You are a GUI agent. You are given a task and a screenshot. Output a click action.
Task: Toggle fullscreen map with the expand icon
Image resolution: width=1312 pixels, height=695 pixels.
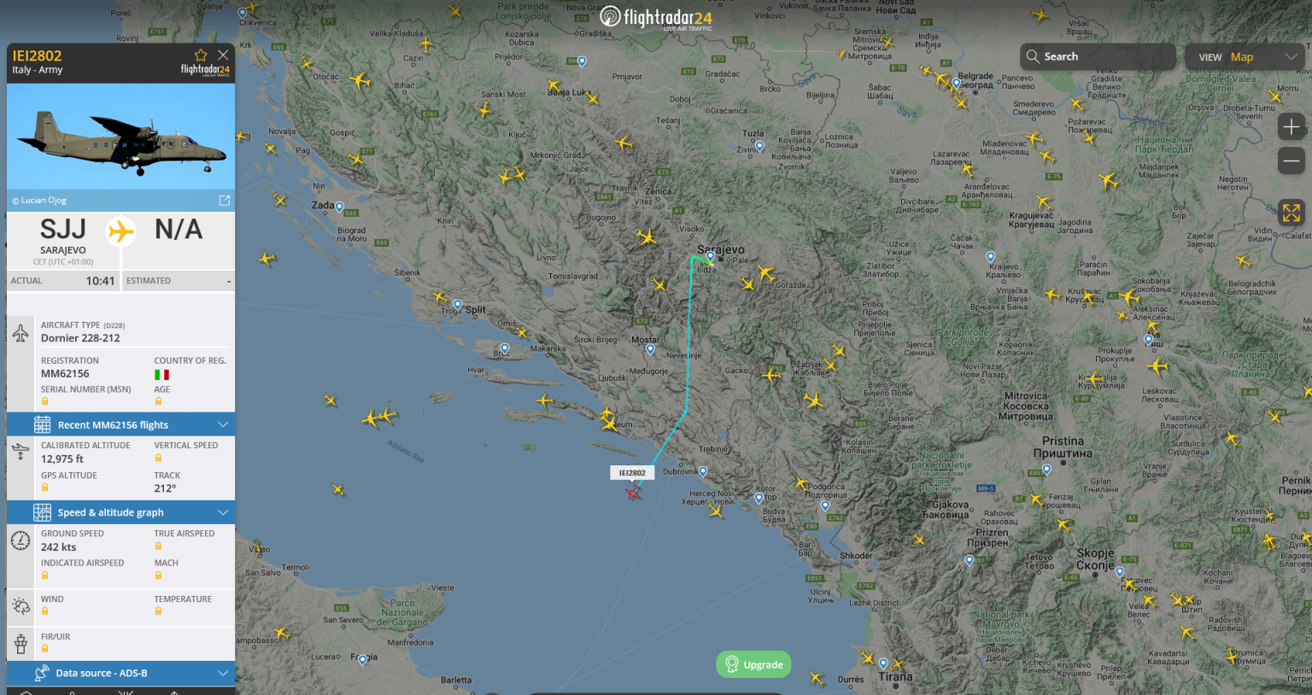(x=1291, y=213)
